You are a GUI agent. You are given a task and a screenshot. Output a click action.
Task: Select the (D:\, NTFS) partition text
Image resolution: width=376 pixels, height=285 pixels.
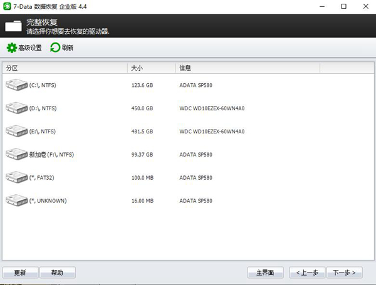click(43, 108)
